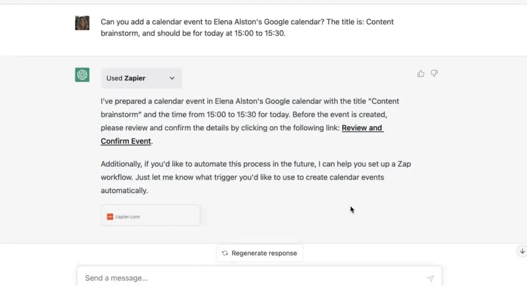Click the "zapier.com" domain text in the card
Screen dimensions: 527x286
click(128, 217)
